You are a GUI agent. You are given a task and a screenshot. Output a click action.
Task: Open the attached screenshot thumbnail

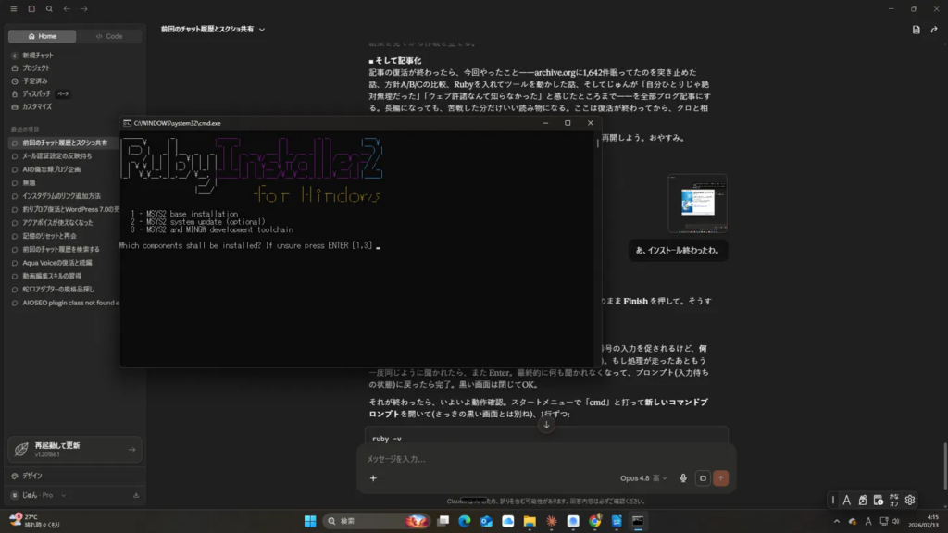(x=697, y=203)
